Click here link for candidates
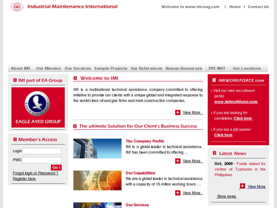This screenshot has height=208, width=277. click(243, 118)
